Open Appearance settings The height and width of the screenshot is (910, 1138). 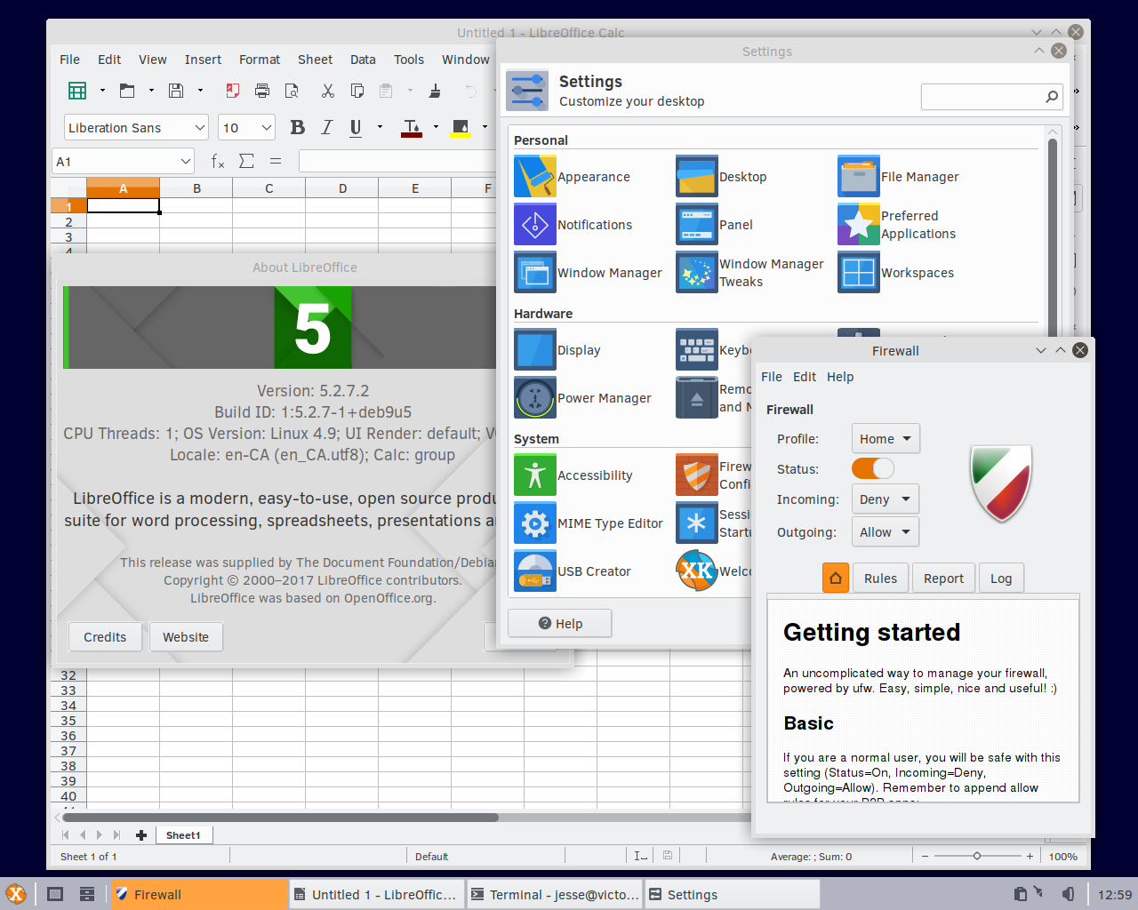[x=572, y=177]
